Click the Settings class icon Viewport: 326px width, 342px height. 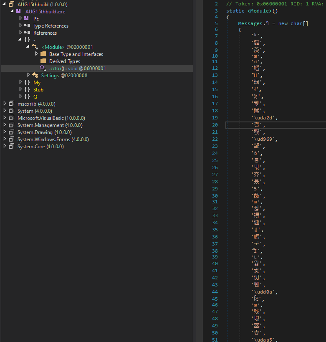point(35,75)
